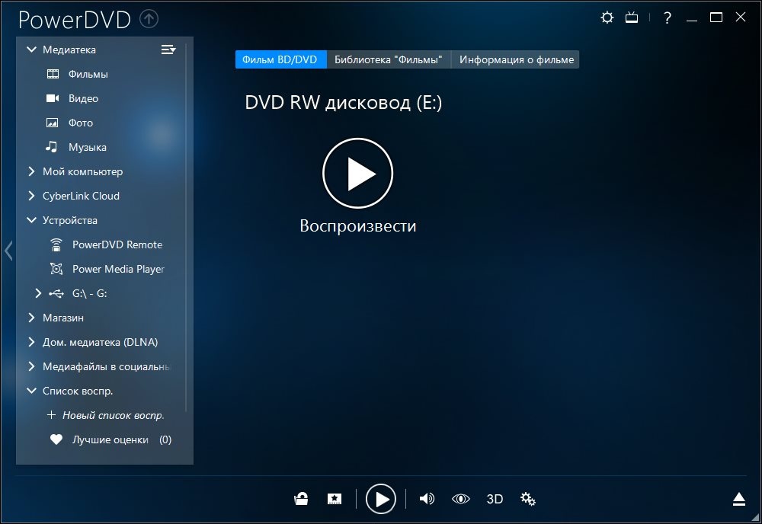Click the PowerDVD logo text
The width and height of the screenshot is (762, 524).
click(x=75, y=20)
